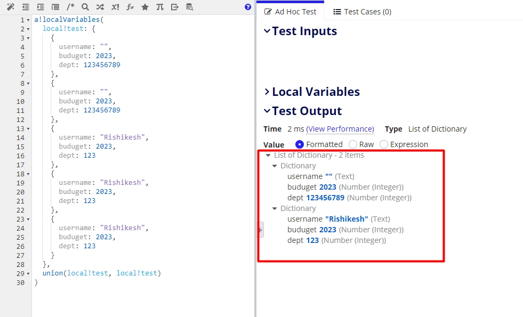Viewport: 523px width, 317px height.
Task: Switch to Test Cases (0) tab
Action: [363, 12]
